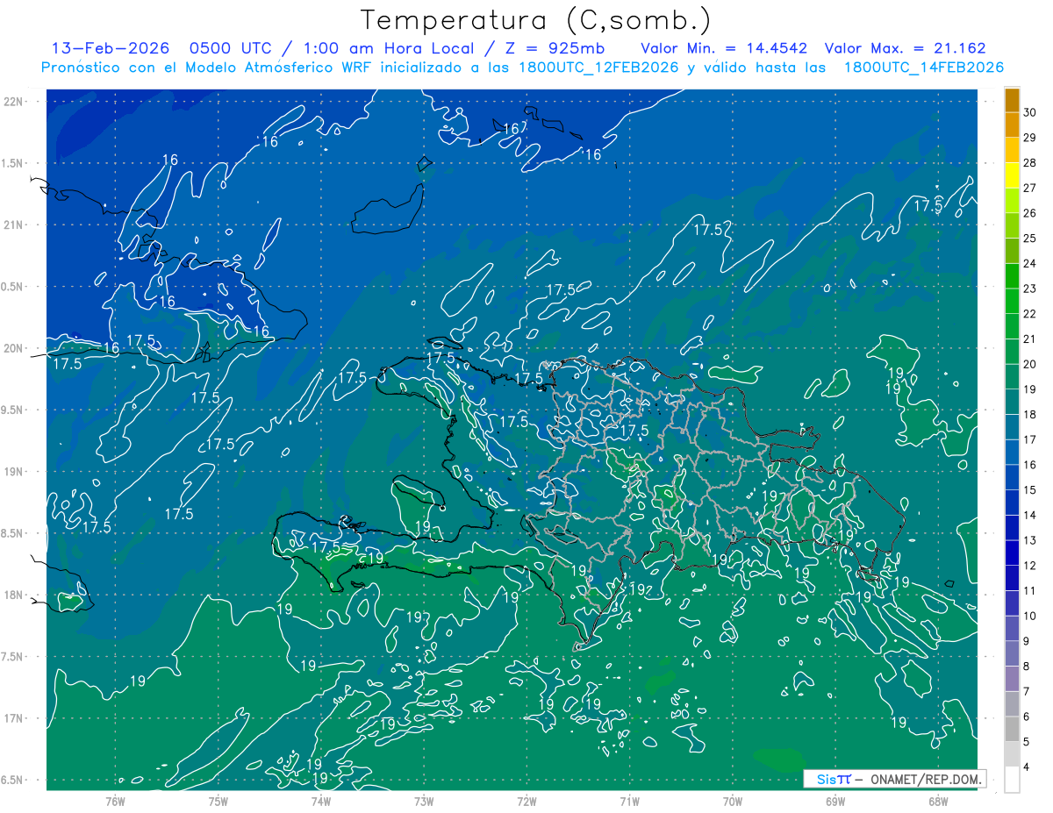This screenshot has height=813, width=1053.
Task: Click the color legend value "8"
Action: click(x=1027, y=667)
